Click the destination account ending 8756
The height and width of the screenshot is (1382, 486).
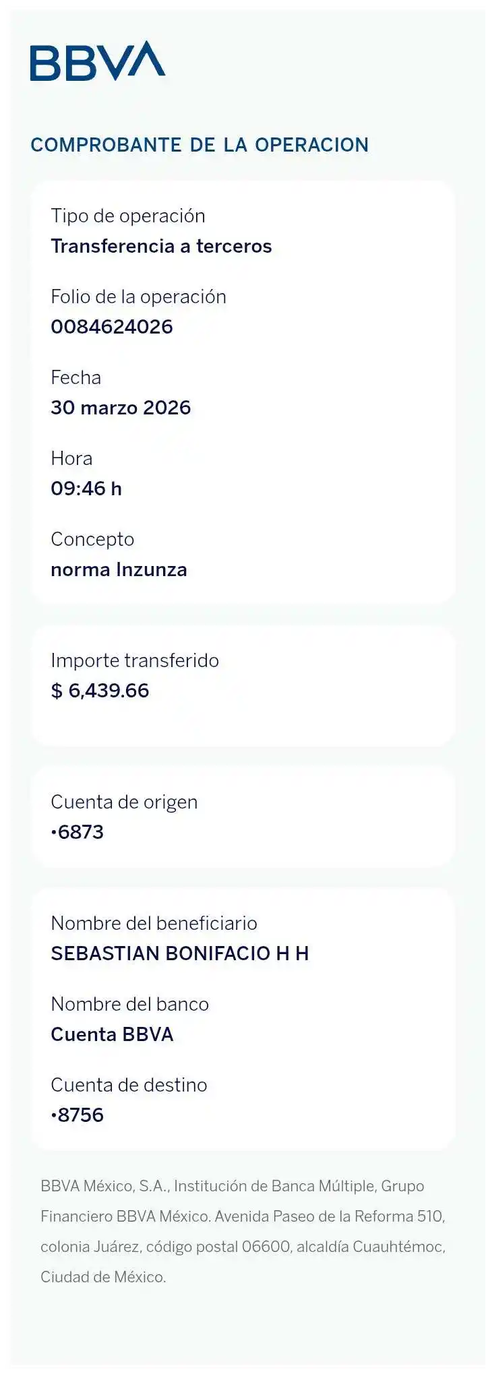pos(78,1116)
